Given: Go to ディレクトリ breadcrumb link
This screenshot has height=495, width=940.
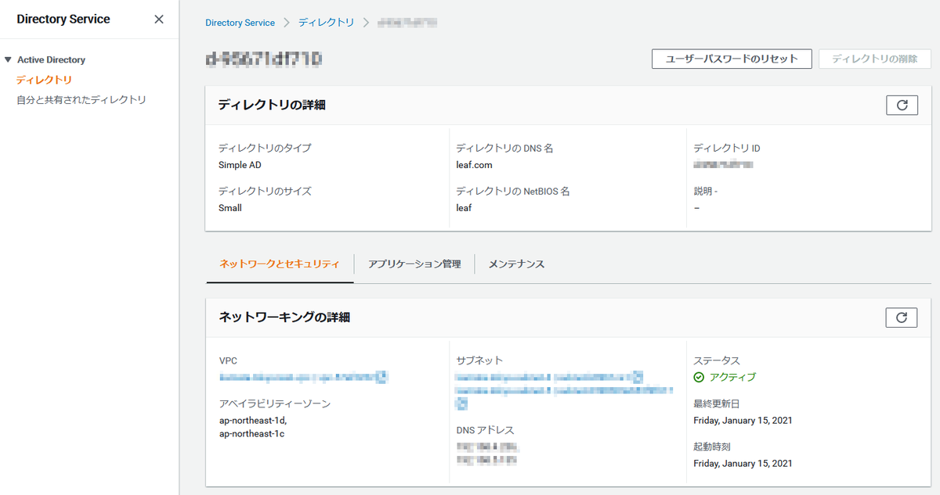Looking at the screenshot, I should pos(327,23).
